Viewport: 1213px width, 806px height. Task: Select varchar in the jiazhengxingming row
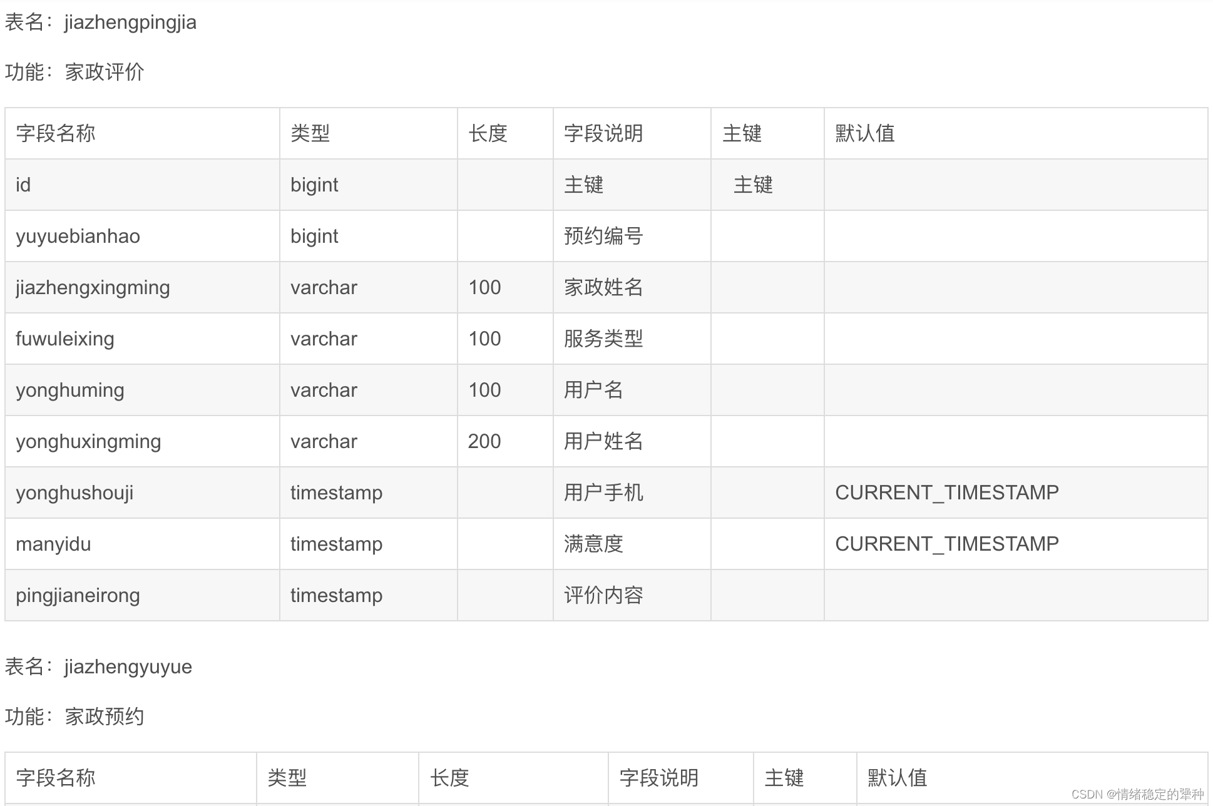click(324, 287)
